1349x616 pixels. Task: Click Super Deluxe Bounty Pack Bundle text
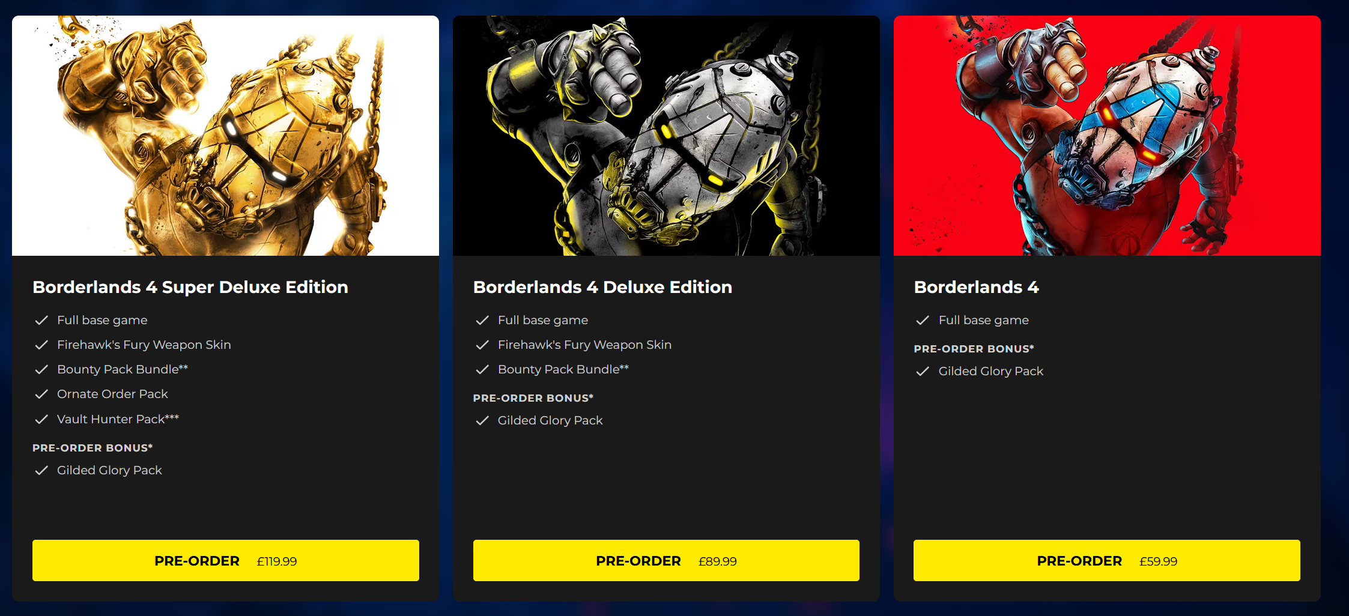[123, 369]
